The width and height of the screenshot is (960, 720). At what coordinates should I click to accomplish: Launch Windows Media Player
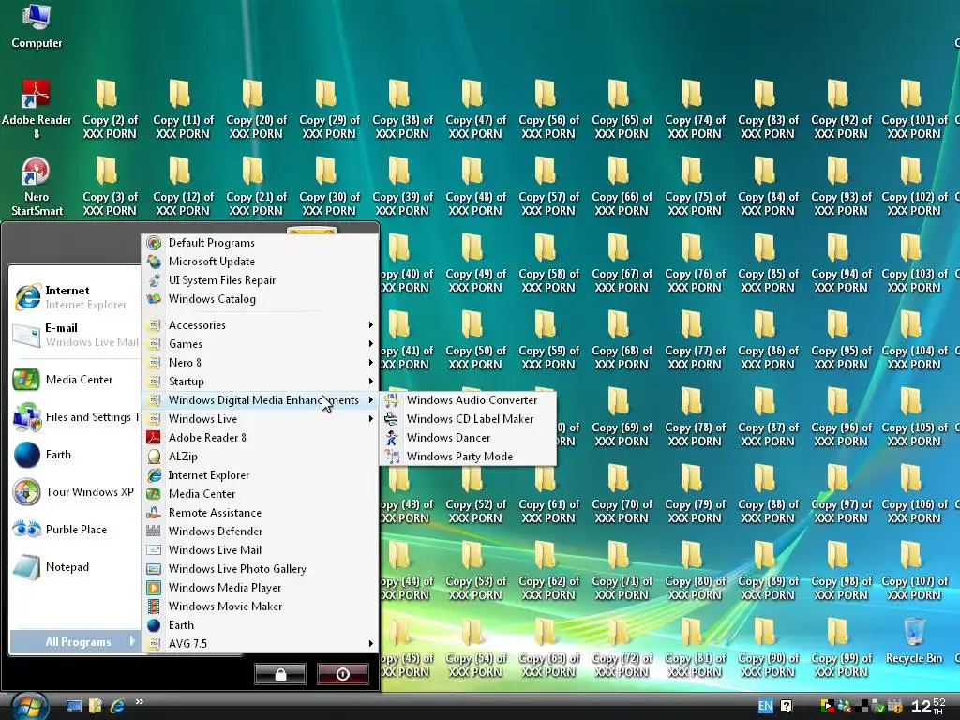261,588
